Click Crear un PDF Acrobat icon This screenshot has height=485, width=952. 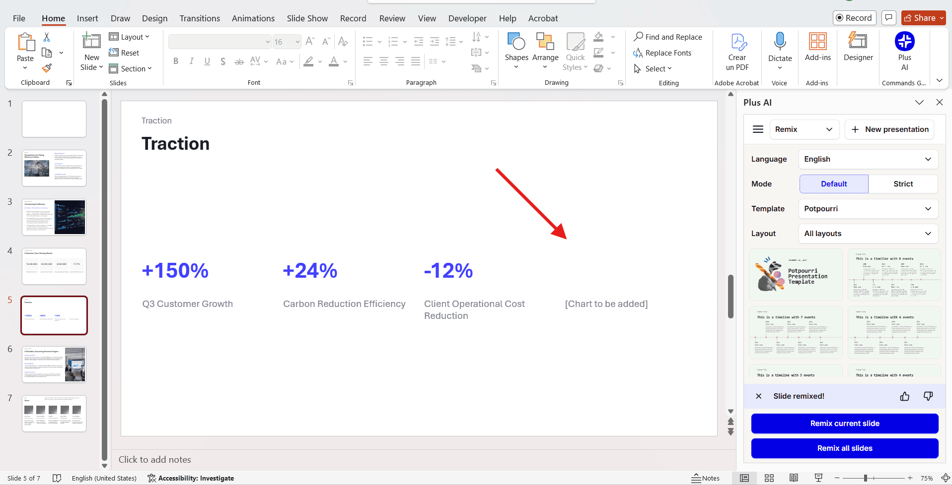click(x=737, y=52)
